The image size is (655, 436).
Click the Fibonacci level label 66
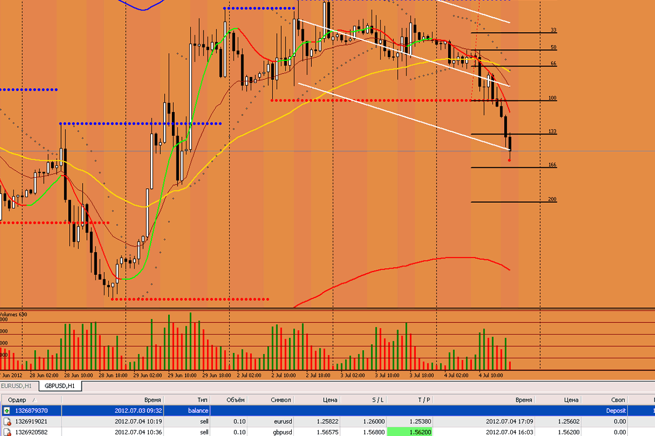(x=553, y=63)
